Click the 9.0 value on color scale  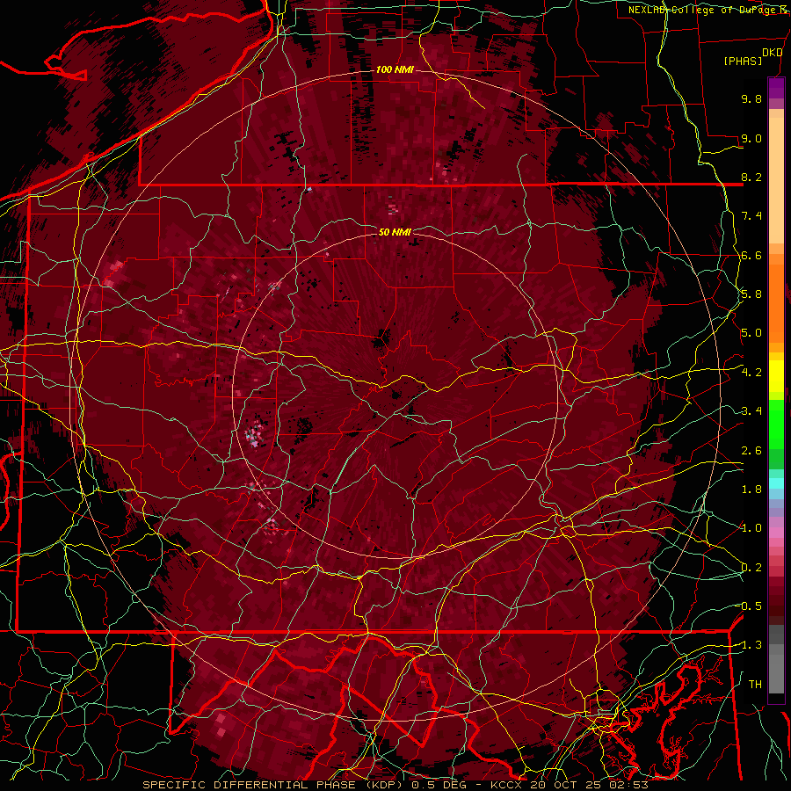pyautogui.click(x=751, y=138)
